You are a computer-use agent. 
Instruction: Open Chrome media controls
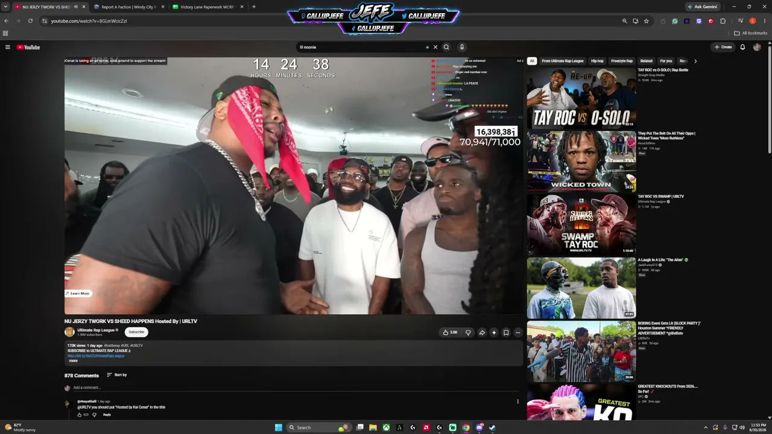741,21
